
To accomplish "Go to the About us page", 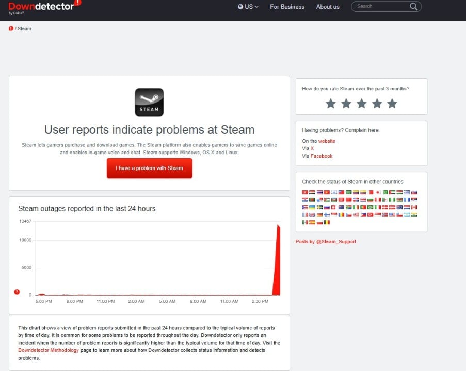I will [328, 7].
